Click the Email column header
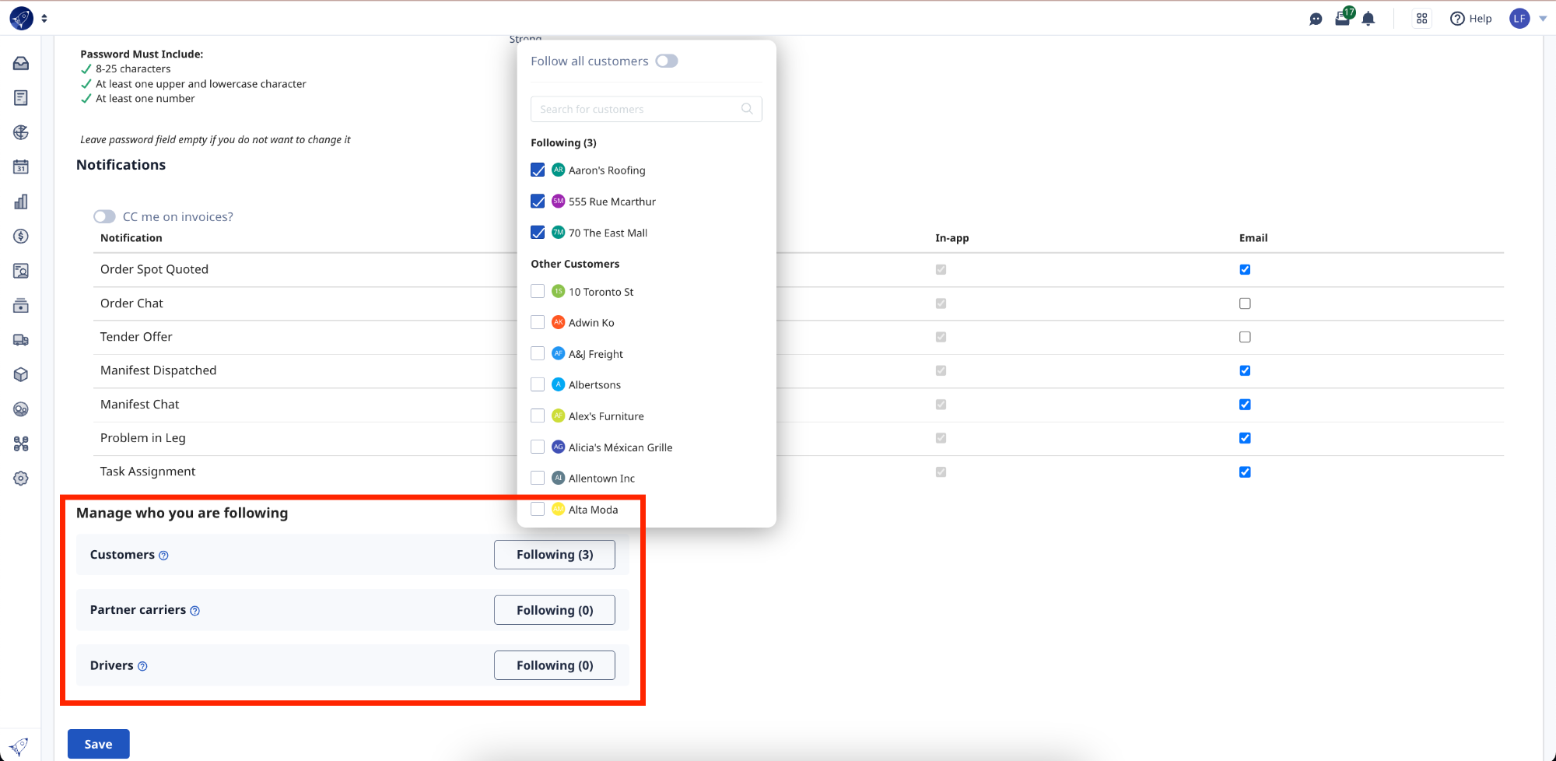The width and height of the screenshot is (1556, 761). click(1253, 238)
